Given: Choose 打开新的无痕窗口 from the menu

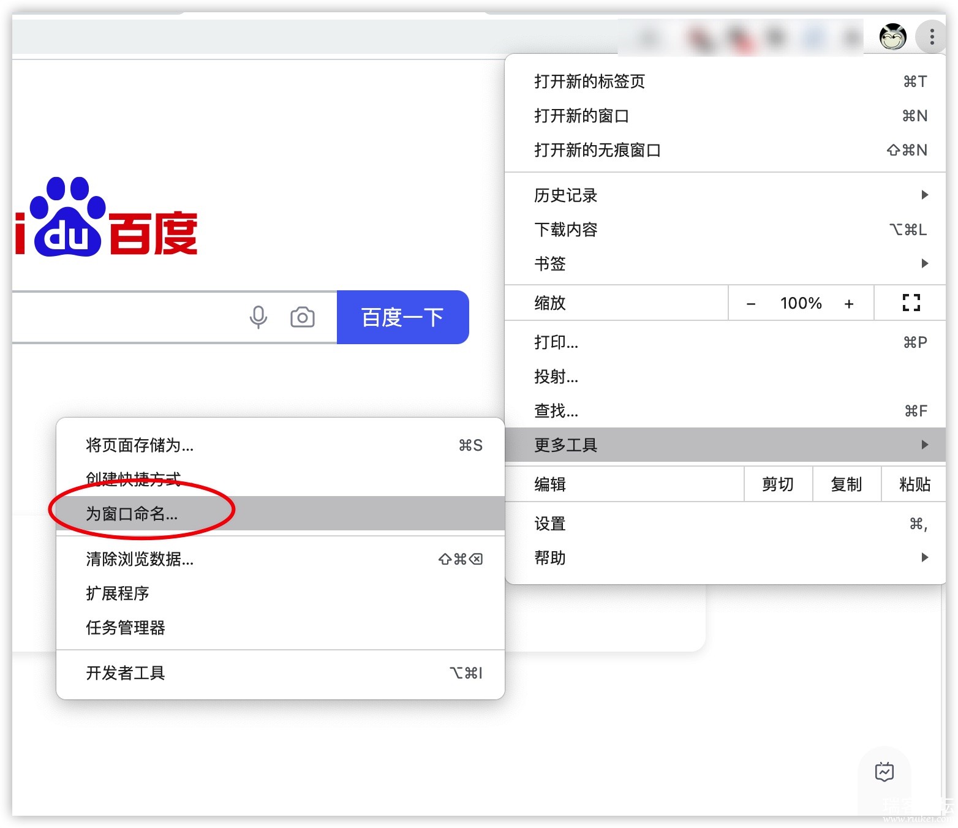Looking at the screenshot, I should pyautogui.click(x=725, y=150).
